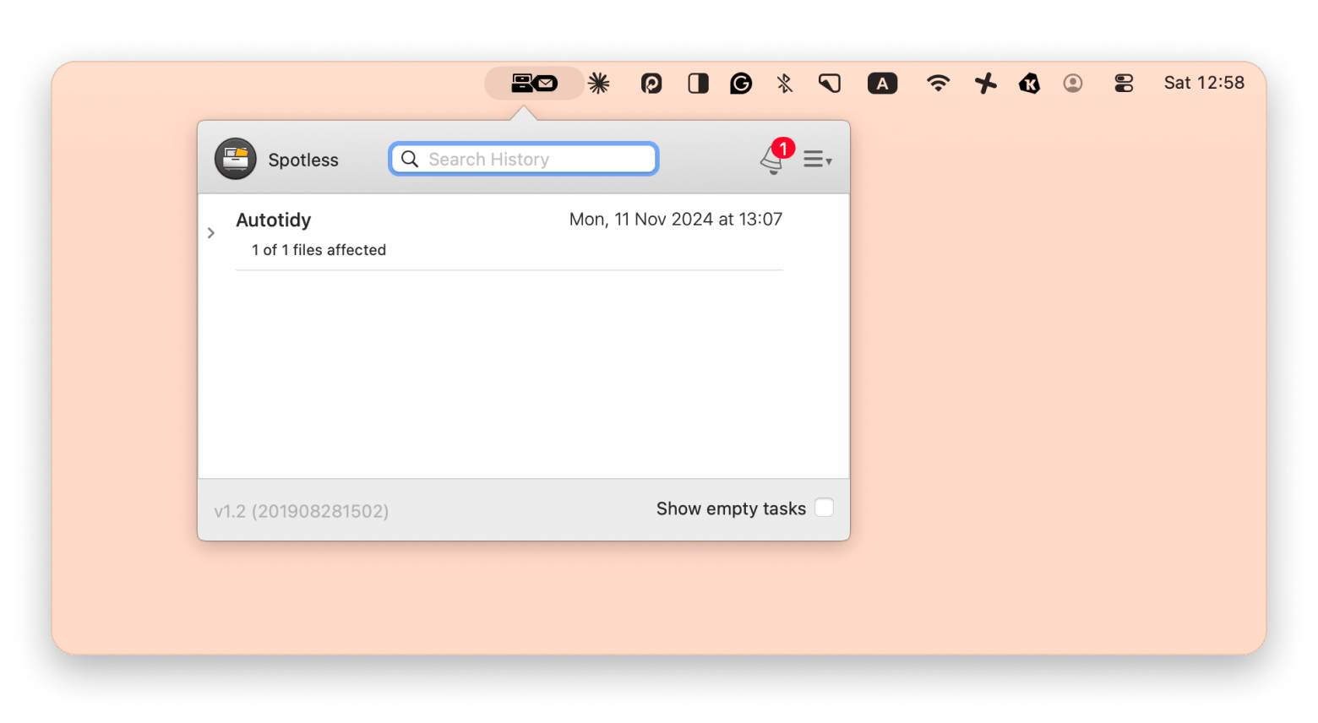Screen dimensions: 1318x723
Task: Open Bluetooth status in menu bar
Action: [785, 83]
